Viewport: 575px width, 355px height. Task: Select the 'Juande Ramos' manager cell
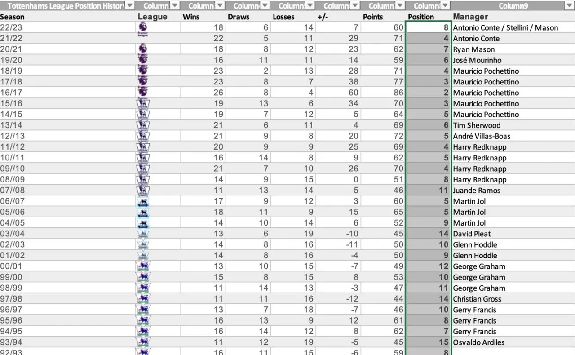(x=513, y=190)
